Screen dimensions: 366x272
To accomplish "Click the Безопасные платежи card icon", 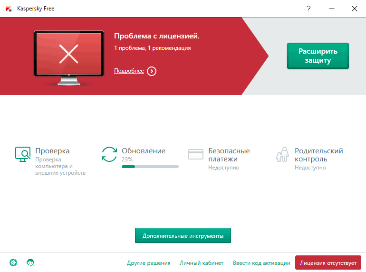I will [x=196, y=154].
